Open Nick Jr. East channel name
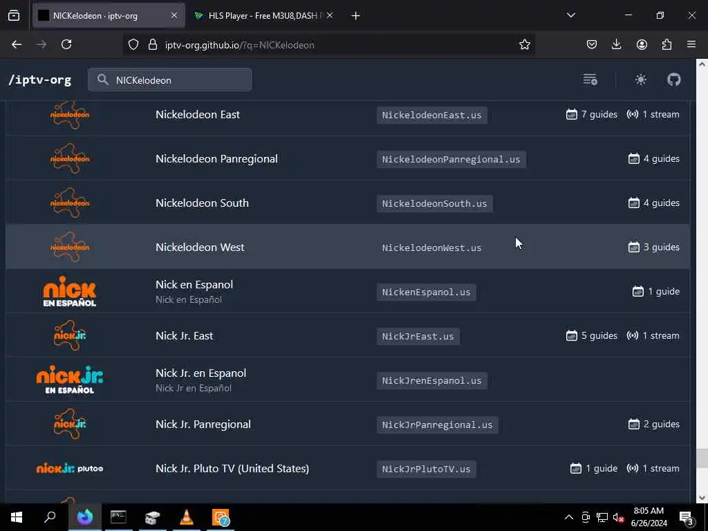 184,336
